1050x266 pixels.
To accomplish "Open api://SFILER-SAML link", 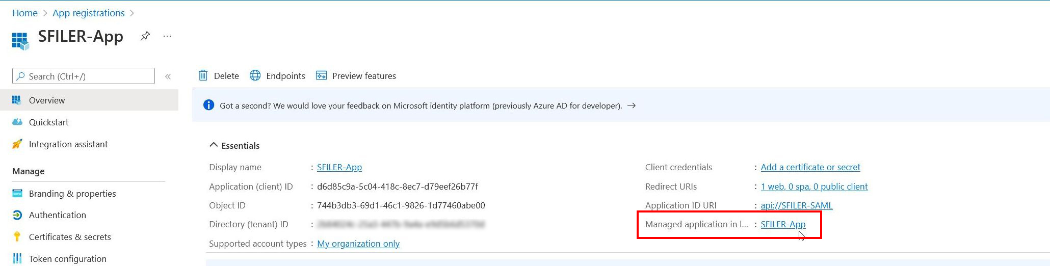I will (x=797, y=205).
